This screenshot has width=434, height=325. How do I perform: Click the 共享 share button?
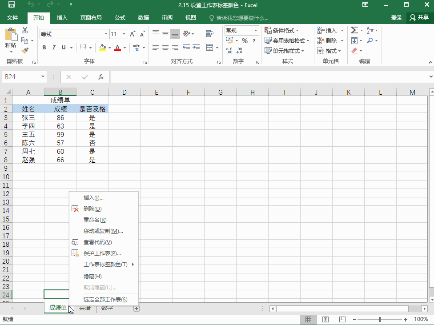click(419, 18)
